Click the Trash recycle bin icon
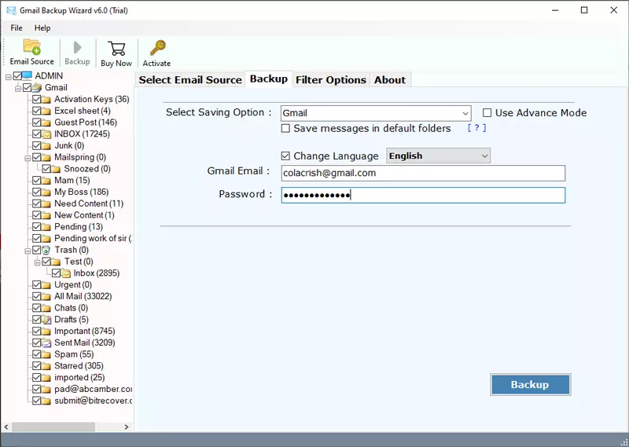Viewport: 629px width, 447px height. click(x=46, y=250)
